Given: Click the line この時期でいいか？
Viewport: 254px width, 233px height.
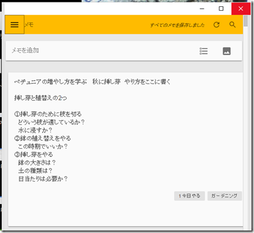Looking at the screenshot, I should [x=43, y=146].
